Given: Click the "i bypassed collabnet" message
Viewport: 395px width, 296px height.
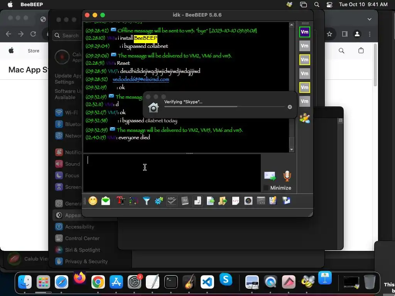Looking at the screenshot, I should [145, 46].
